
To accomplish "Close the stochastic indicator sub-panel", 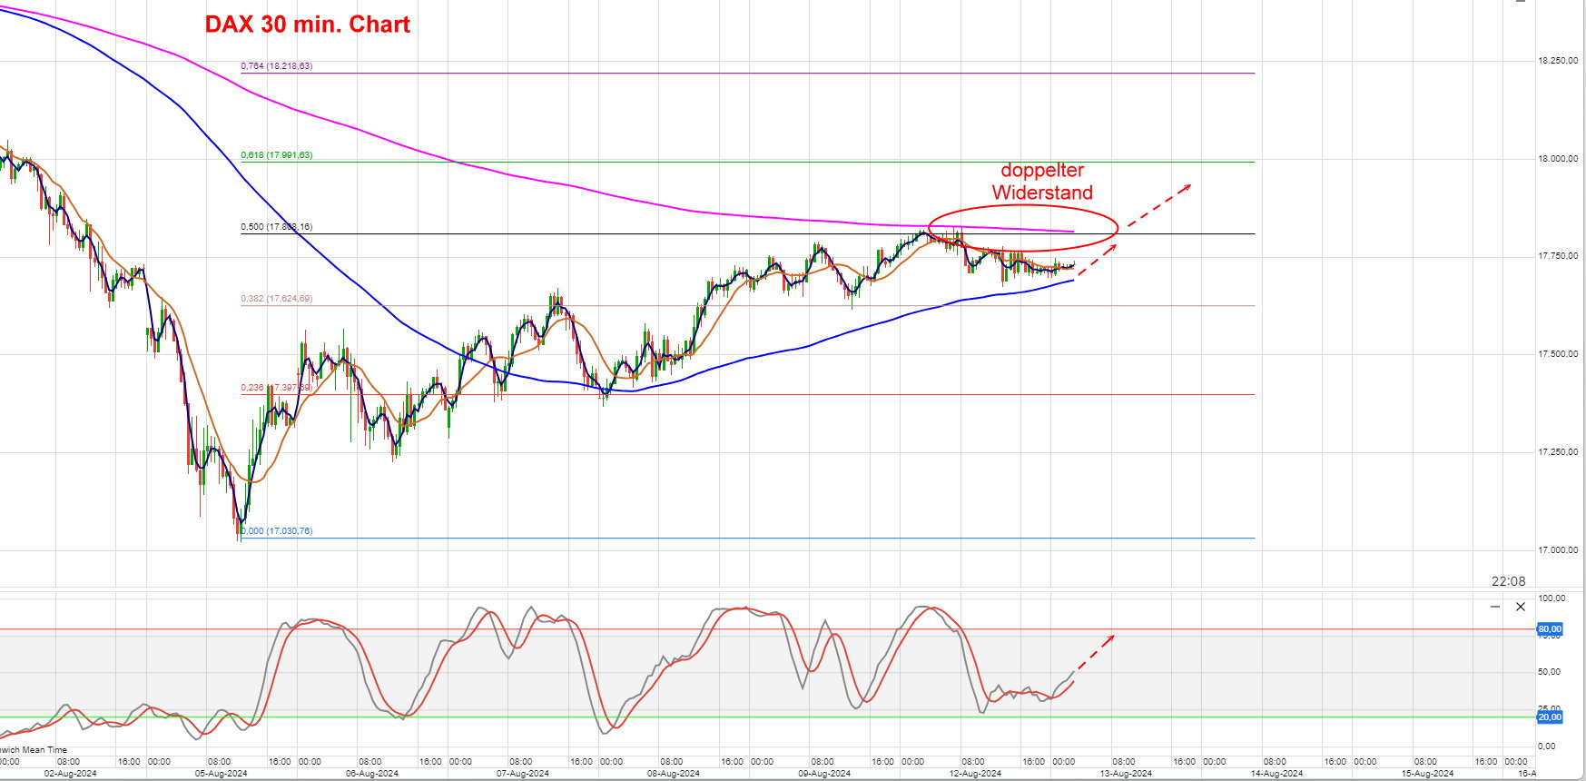I will (1521, 607).
